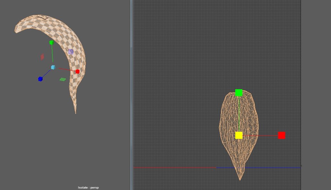
Task: Select the faded red YZ plane handle
Action: point(42,57)
